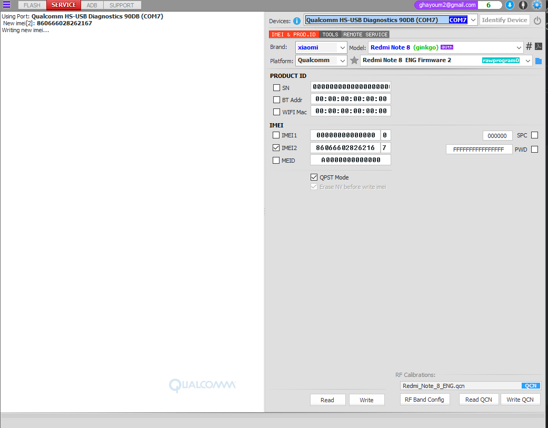Click the hash symbol icon beside Model

click(x=529, y=46)
